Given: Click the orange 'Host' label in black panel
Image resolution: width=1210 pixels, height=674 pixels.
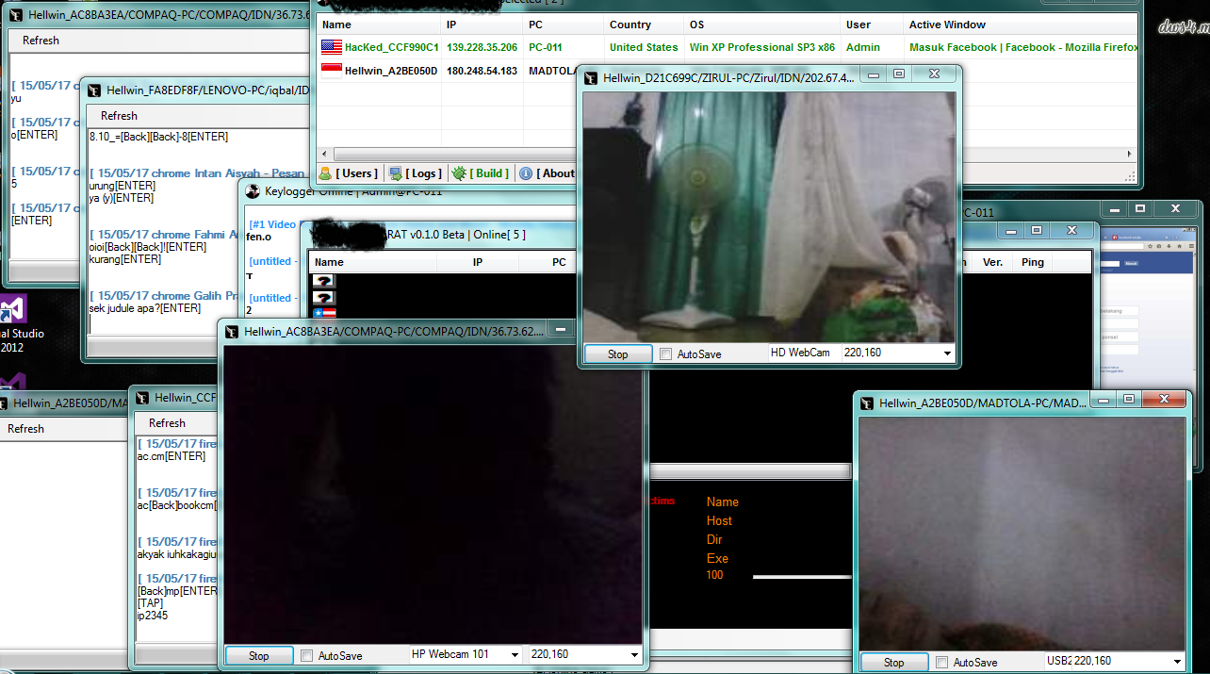Looking at the screenshot, I should [x=719, y=520].
